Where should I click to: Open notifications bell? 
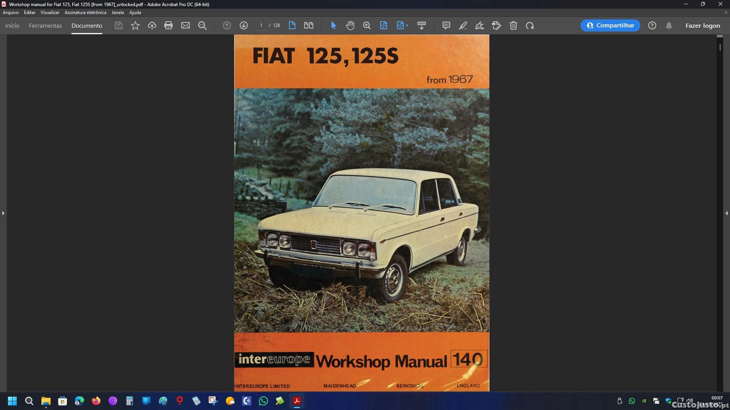click(x=669, y=25)
